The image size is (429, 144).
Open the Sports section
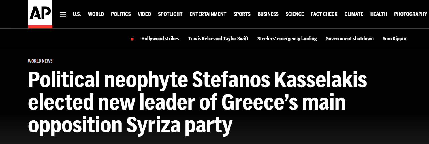coord(242,14)
